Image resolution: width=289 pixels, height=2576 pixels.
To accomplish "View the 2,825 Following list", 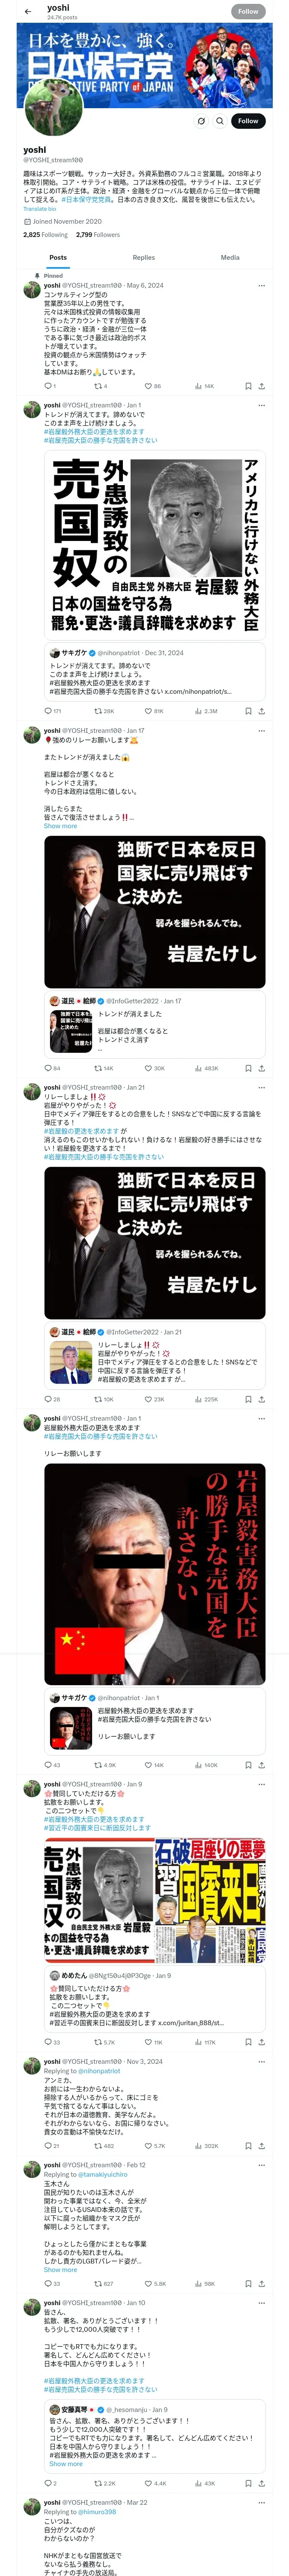I will tap(46, 235).
